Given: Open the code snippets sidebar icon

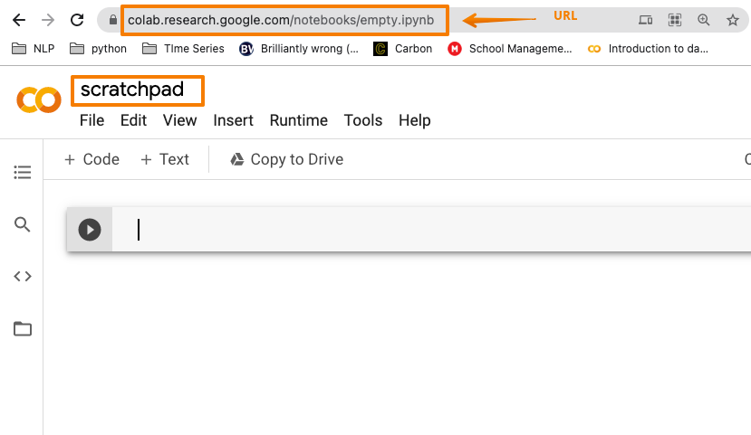Looking at the screenshot, I should click(23, 277).
